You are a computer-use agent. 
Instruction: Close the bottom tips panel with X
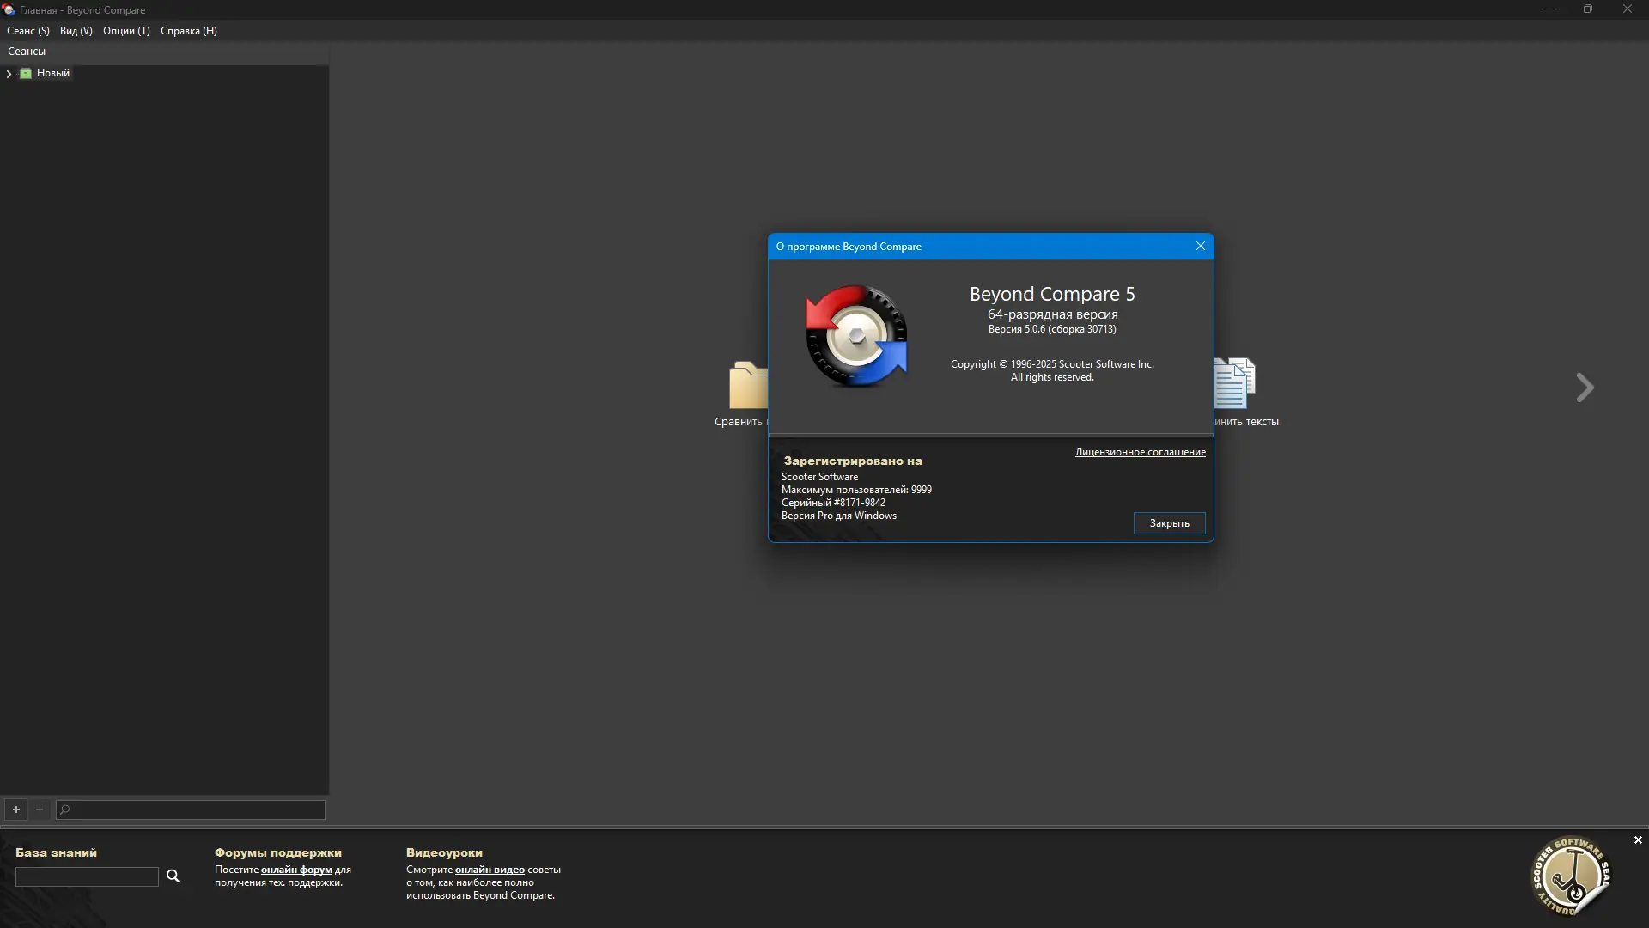[1638, 840]
